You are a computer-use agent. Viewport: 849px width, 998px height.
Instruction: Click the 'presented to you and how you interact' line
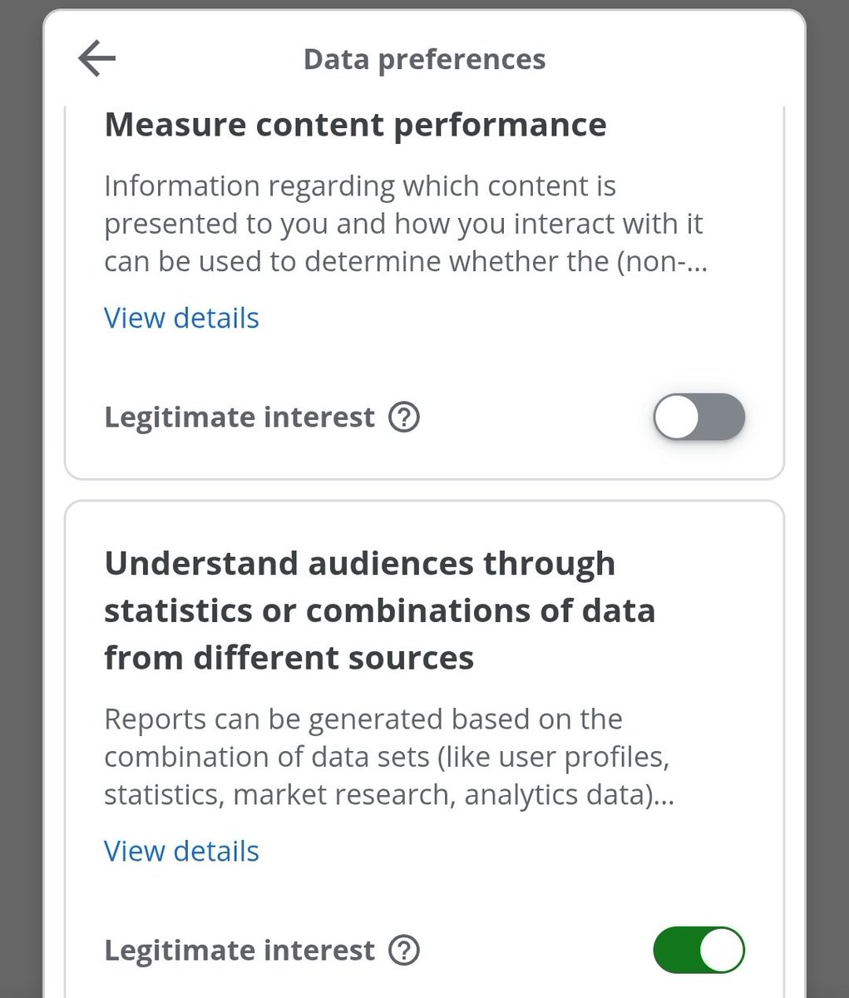403,224
